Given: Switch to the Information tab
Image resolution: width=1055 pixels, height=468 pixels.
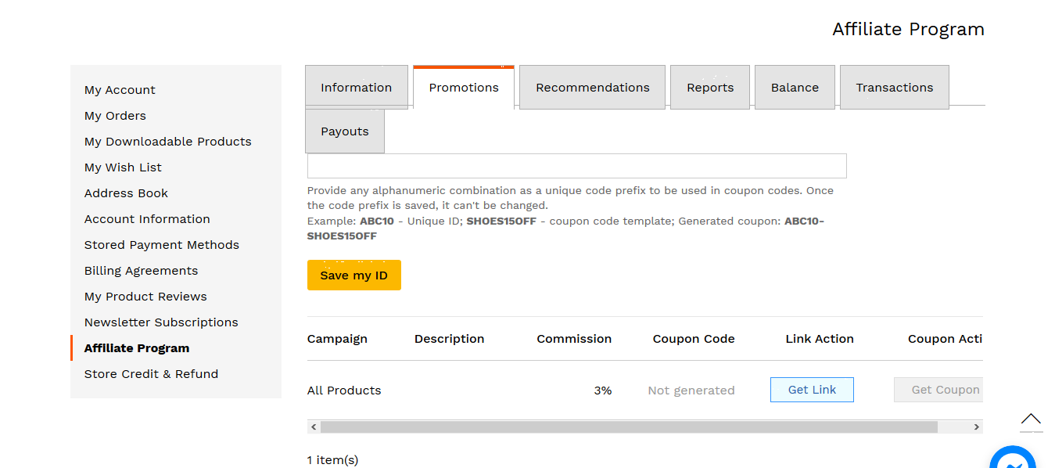Looking at the screenshot, I should pyautogui.click(x=356, y=88).
